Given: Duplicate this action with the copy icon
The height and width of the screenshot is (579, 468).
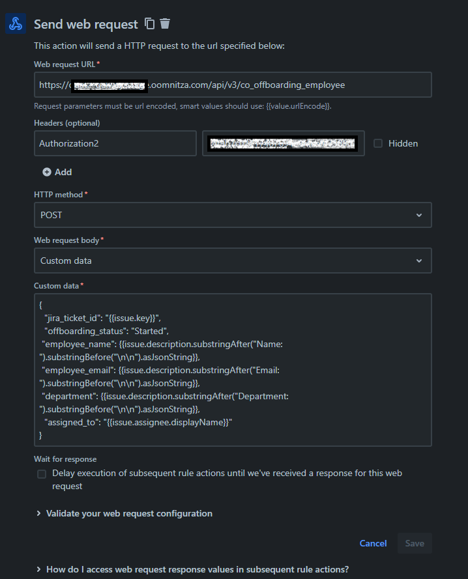Looking at the screenshot, I should tap(150, 24).
